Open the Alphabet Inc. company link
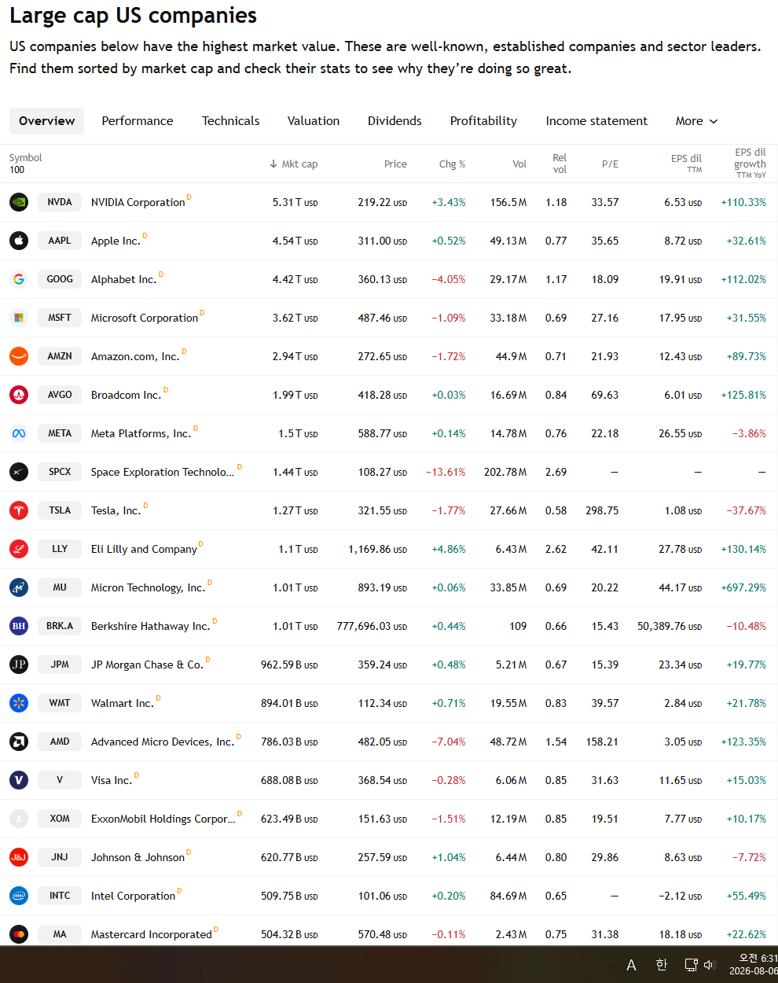The width and height of the screenshot is (778, 983). point(123,279)
